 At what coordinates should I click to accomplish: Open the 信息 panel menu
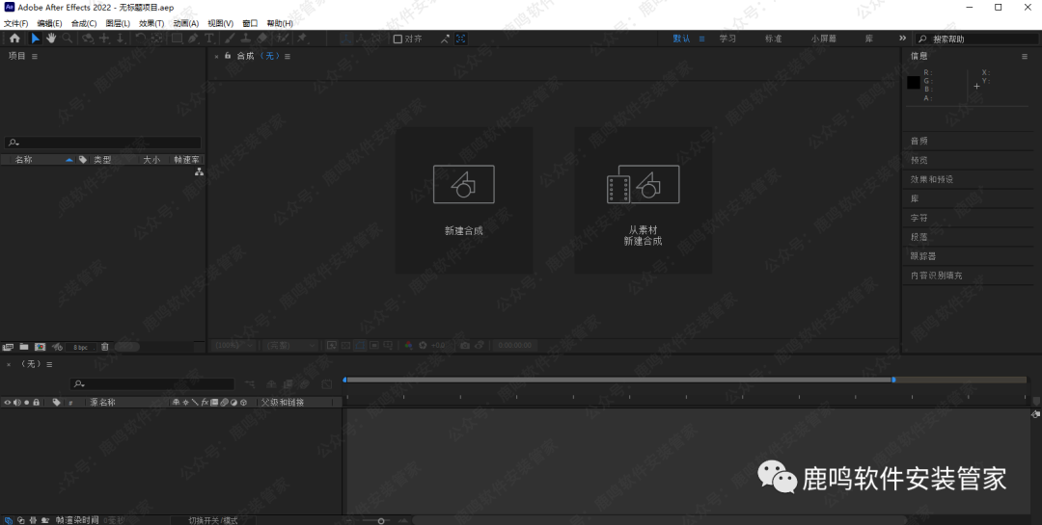click(1024, 57)
